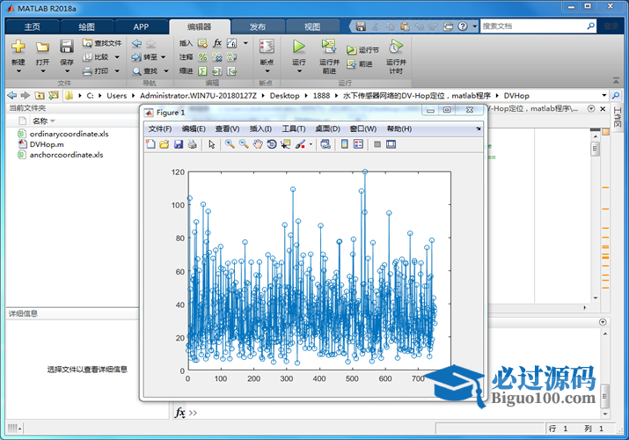Viewport: 629px width, 440px height.
Task: Expand the 打开 dropdown arrow
Action: (x=42, y=71)
